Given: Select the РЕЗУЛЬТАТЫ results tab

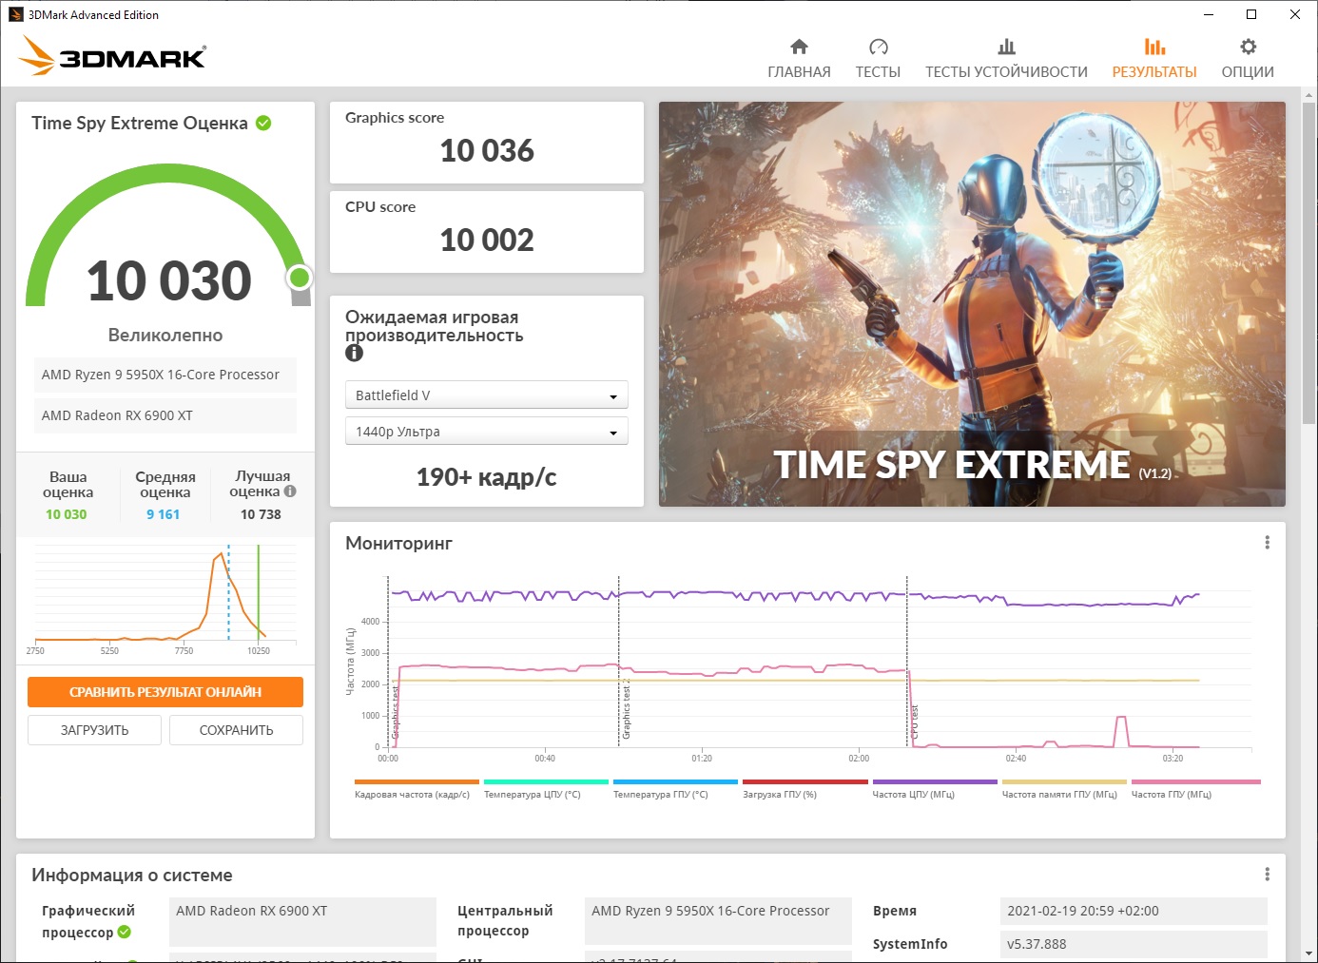Looking at the screenshot, I should pyautogui.click(x=1154, y=59).
